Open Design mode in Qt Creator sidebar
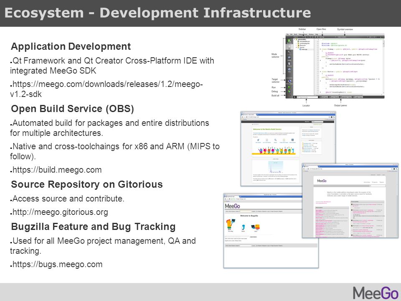The image size is (401, 301). pos(289,53)
